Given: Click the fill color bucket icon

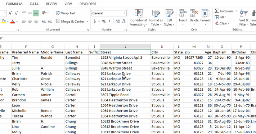Looking at the screenshot, I should 4,21.
